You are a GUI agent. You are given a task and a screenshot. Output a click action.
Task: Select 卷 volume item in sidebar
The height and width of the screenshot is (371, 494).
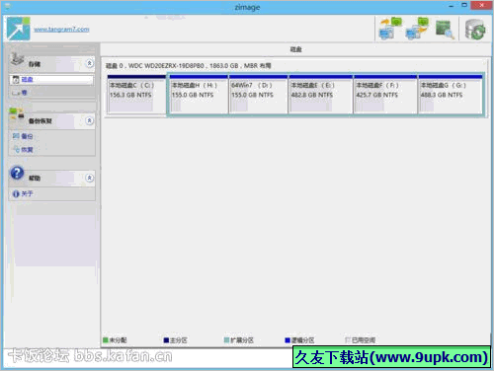coord(24,93)
